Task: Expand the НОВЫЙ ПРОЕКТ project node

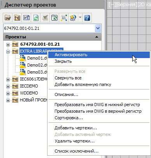Action: 8,100
